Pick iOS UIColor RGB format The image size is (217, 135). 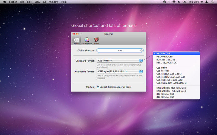coord(176,94)
